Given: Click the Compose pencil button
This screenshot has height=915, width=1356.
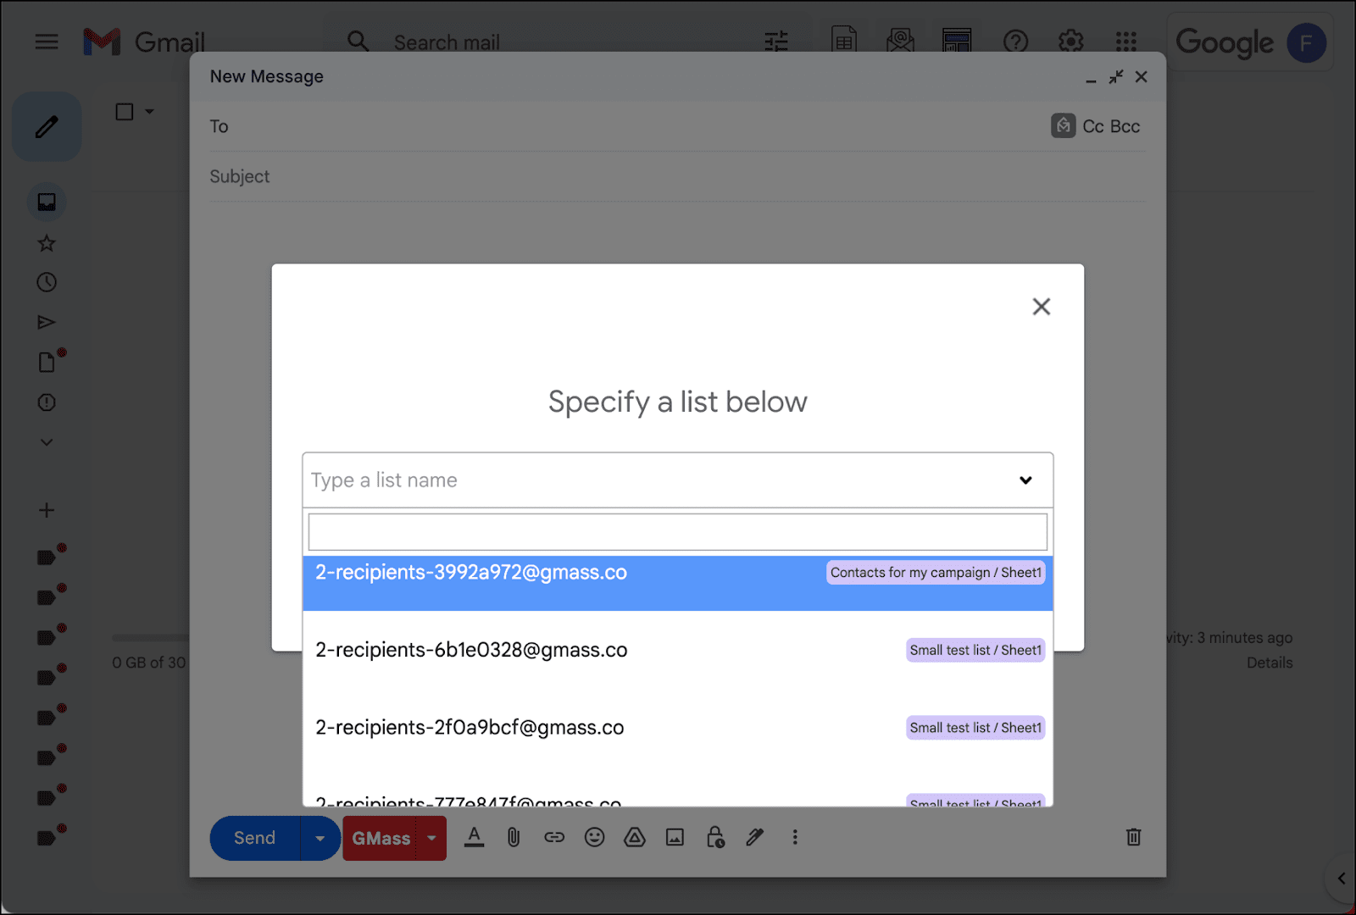Looking at the screenshot, I should click(x=47, y=127).
